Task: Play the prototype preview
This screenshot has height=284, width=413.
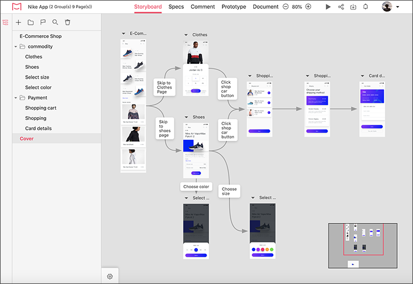Action: click(328, 7)
